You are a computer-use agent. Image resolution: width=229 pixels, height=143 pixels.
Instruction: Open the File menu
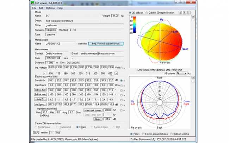[x=34, y=8]
